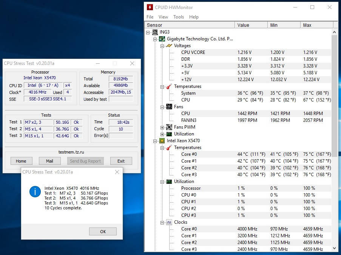Select the CPU #2 utilization row

[x=256, y=209]
